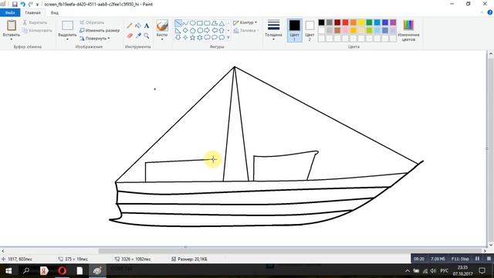Undo the last action
Screen dimensions: 494x278
(22, 5)
